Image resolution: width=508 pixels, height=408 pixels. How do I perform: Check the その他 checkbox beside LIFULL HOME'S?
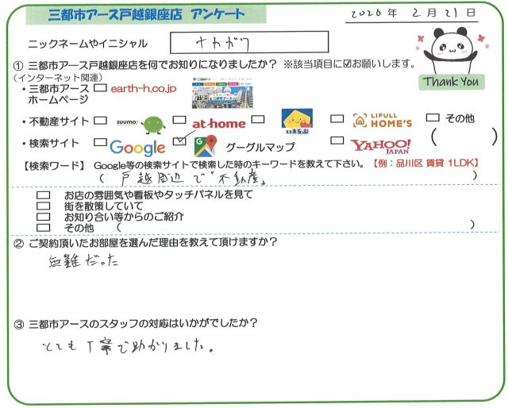click(x=433, y=117)
